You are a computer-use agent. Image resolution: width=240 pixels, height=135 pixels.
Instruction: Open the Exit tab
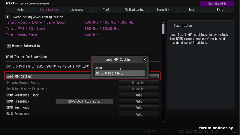[220, 10]
